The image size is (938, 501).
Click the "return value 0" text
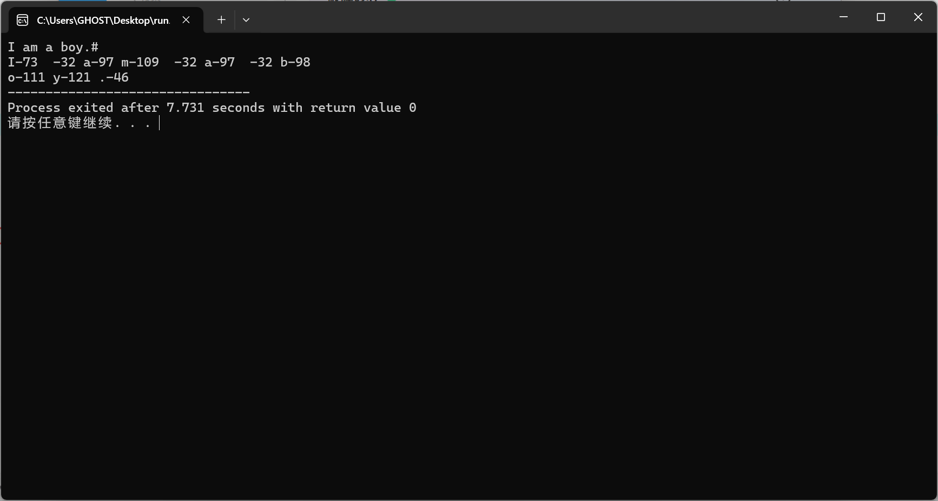click(x=364, y=108)
